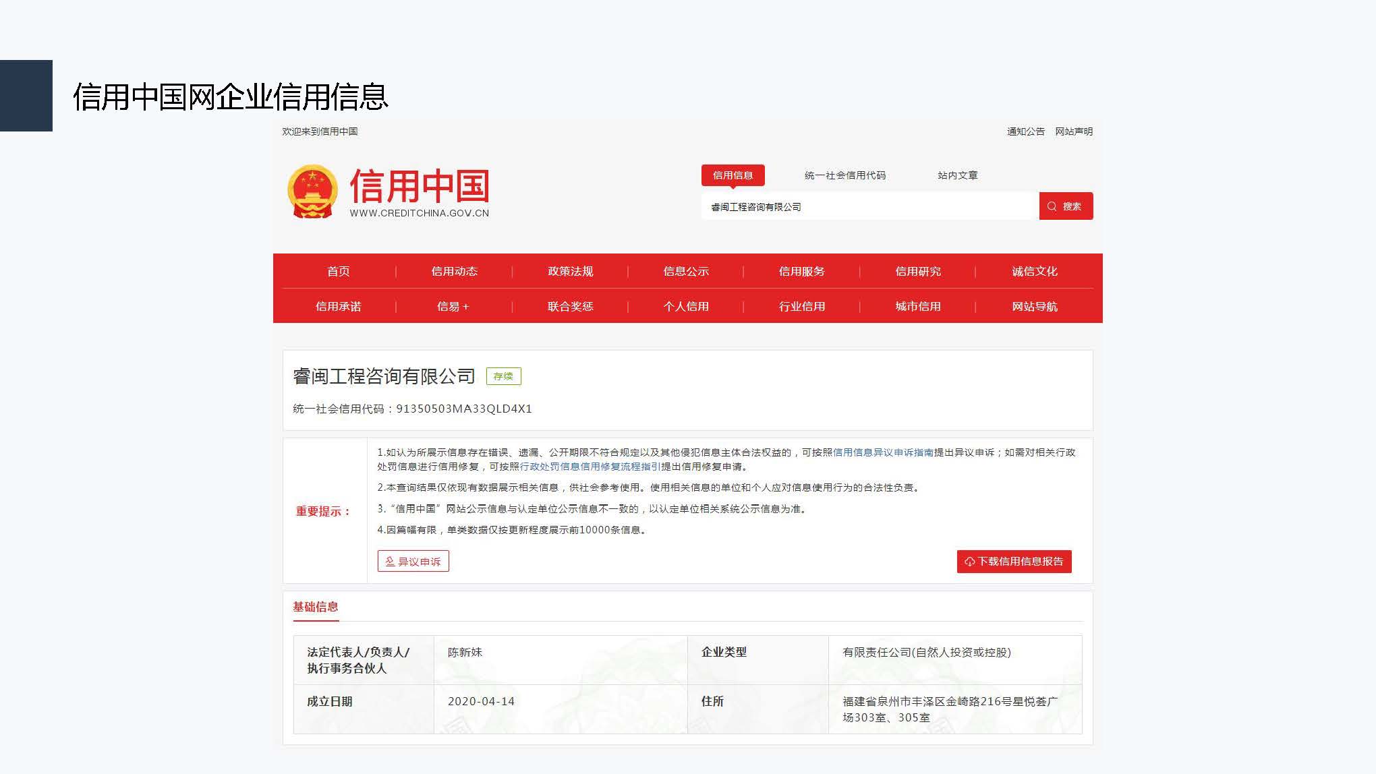Screen dimensions: 1376x774
Task: Click the company name 睿闽工程咨询有限公司 heading
Action: coord(384,376)
